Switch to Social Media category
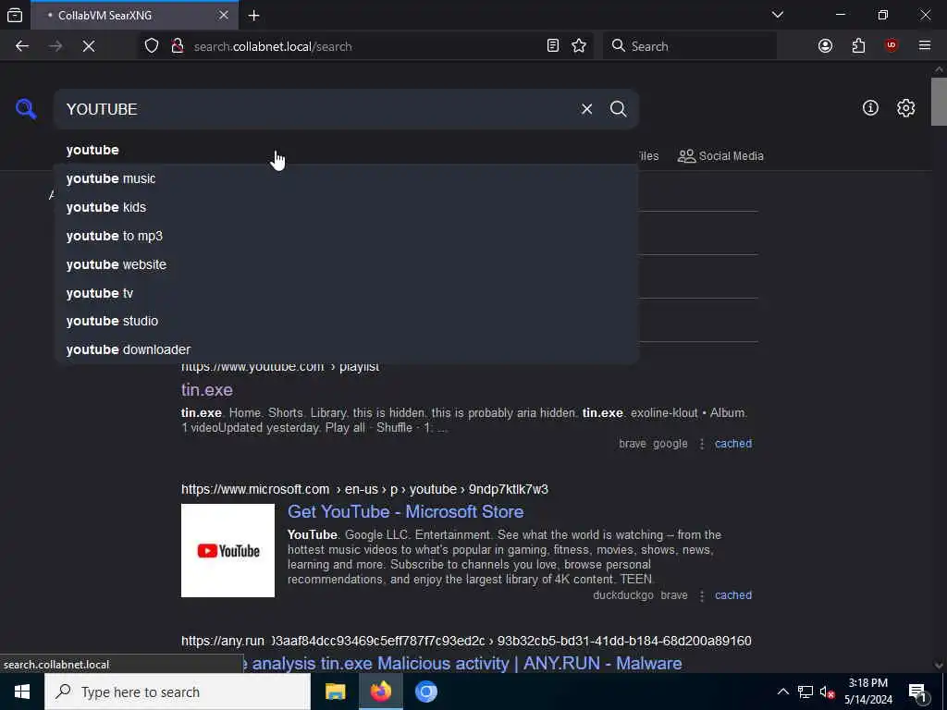This screenshot has width=947, height=710. coord(720,155)
